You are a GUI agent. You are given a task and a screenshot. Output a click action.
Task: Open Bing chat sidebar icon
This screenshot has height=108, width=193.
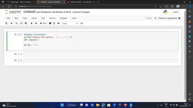click(x=190, y=6)
